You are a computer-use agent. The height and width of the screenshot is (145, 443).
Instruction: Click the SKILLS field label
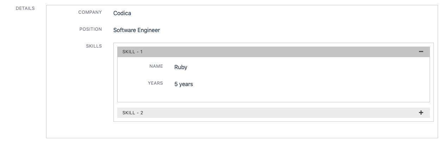coord(94,46)
